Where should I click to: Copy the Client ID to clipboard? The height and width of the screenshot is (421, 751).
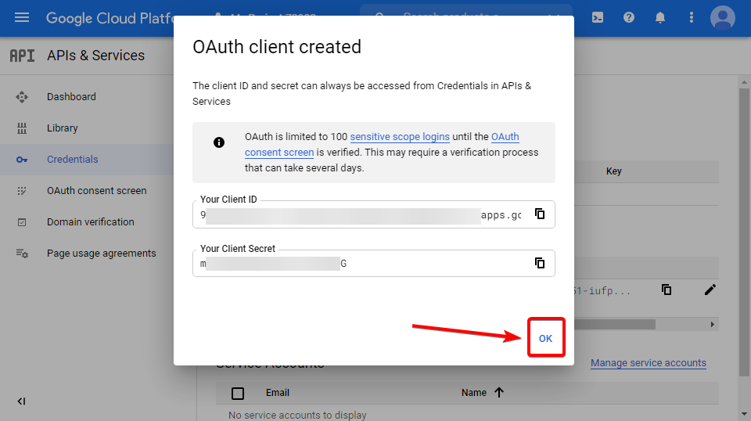[540, 214]
